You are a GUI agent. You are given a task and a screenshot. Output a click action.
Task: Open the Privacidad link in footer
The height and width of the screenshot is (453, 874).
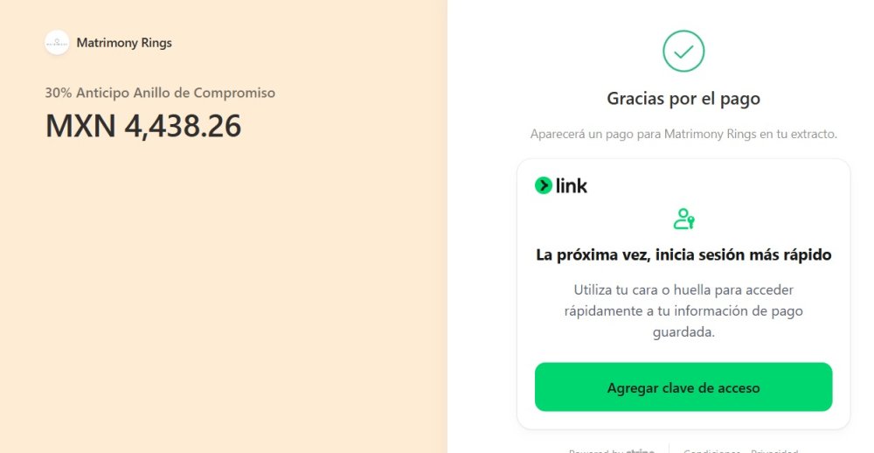coord(774,451)
